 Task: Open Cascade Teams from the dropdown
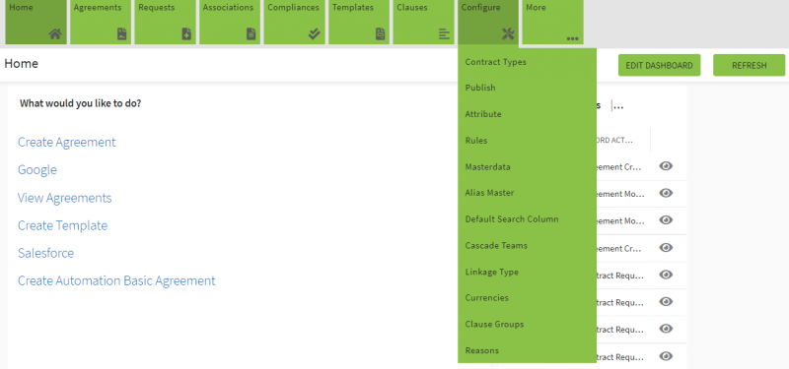[x=496, y=245]
